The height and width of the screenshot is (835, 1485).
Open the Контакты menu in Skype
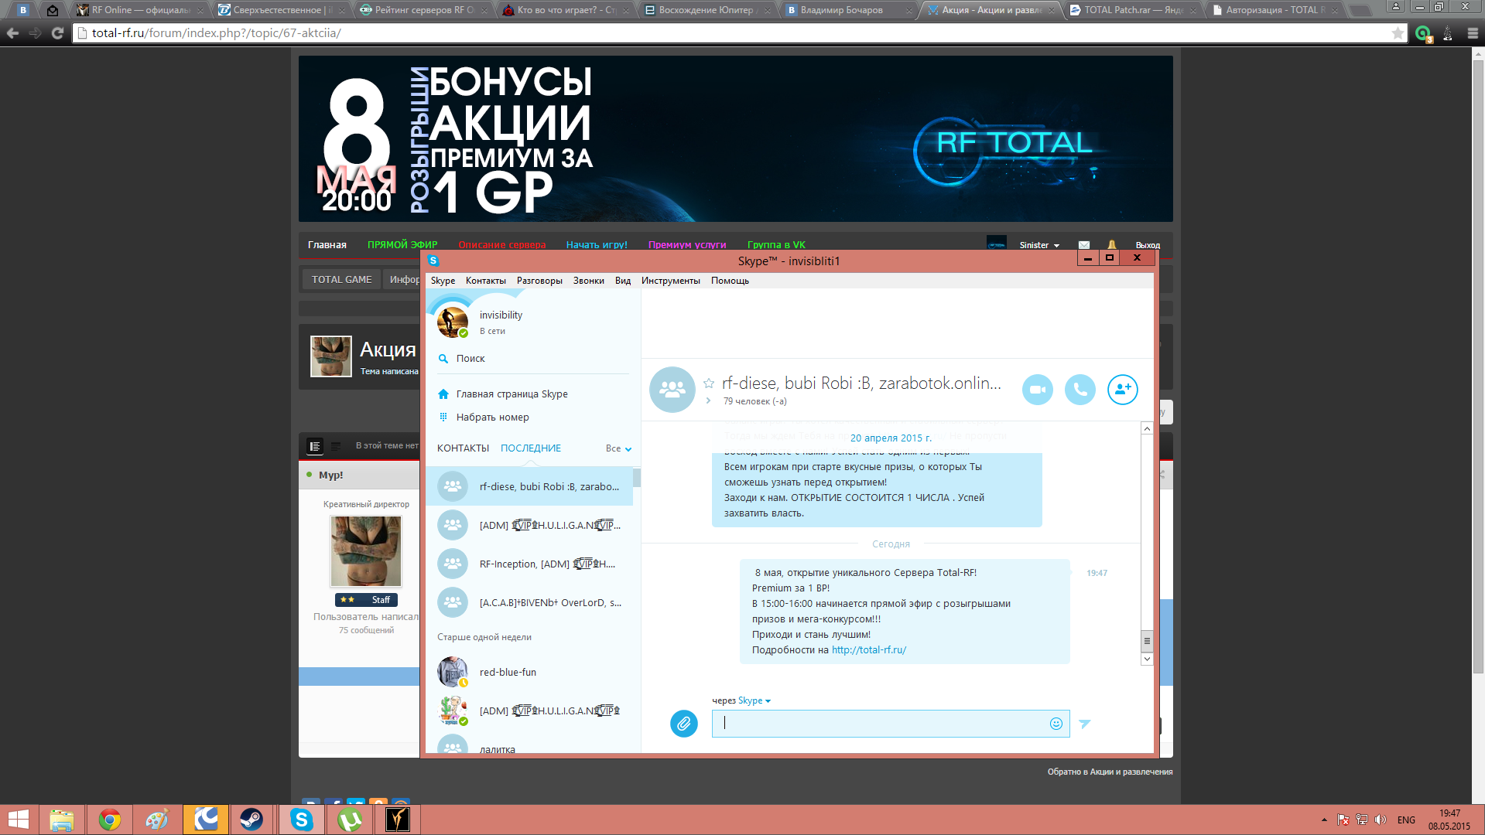point(486,281)
